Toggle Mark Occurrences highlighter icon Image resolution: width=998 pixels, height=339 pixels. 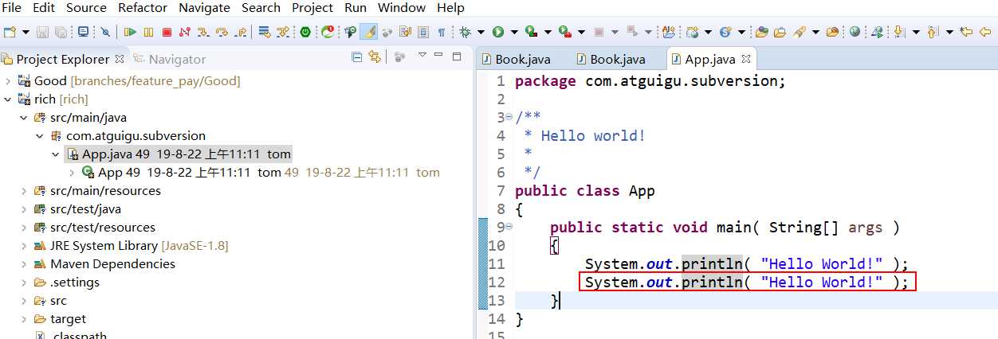tap(368, 32)
